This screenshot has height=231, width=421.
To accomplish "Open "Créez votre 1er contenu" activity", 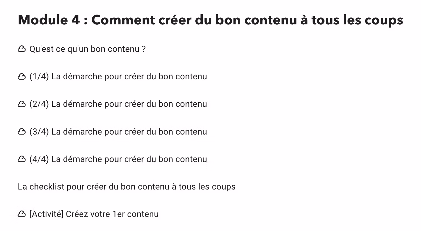I will 112,214.
